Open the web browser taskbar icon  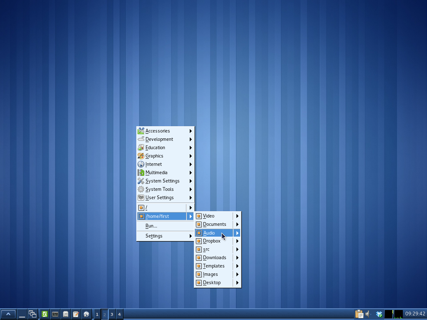[86, 314]
